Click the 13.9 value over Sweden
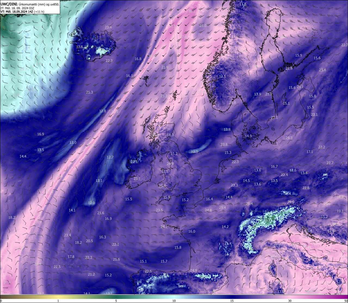The height and width of the screenshot is (303, 348). (x=257, y=94)
